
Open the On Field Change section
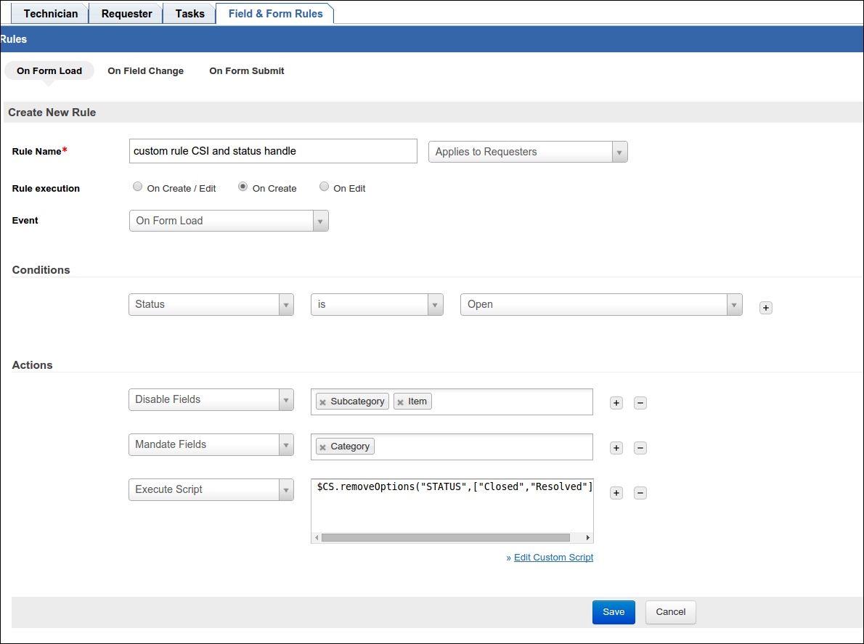click(145, 71)
